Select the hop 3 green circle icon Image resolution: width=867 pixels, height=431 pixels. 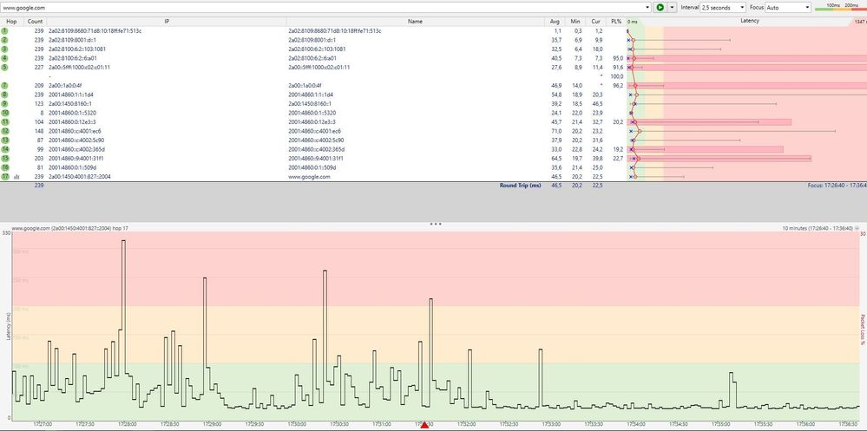tap(5, 49)
